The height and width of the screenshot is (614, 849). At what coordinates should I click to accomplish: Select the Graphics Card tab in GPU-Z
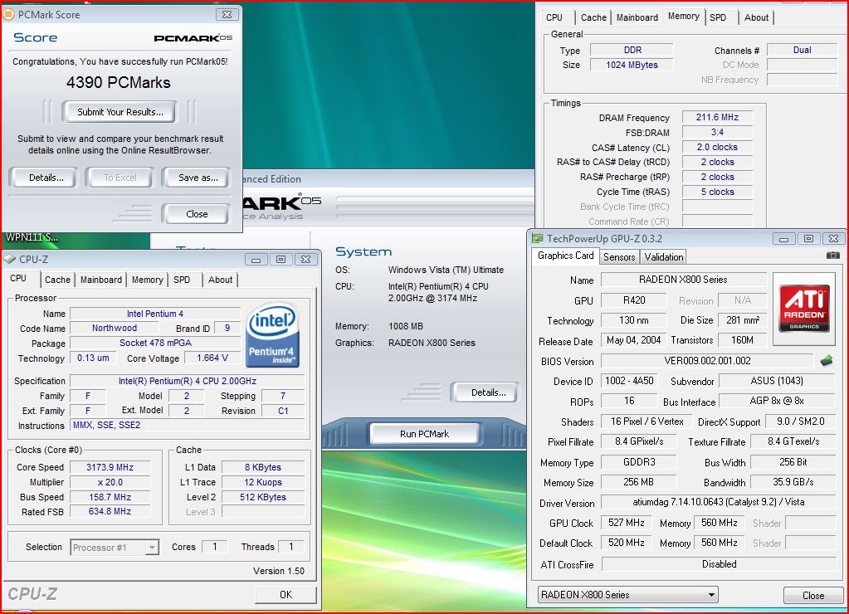pyautogui.click(x=566, y=256)
